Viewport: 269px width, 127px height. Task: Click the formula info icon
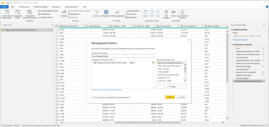tap(114, 60)
